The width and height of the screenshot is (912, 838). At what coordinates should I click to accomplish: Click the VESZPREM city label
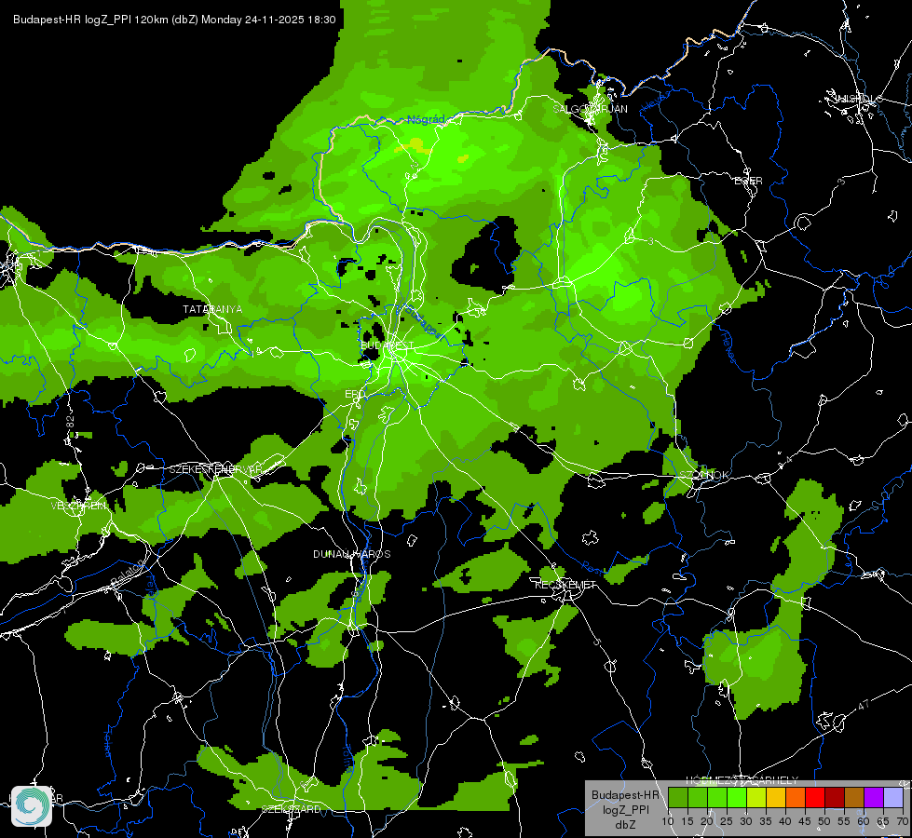[78, 506]
